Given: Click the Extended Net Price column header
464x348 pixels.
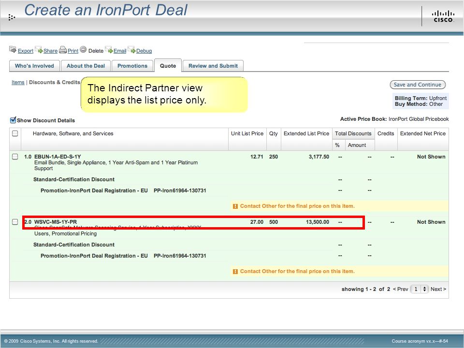Looking at the screenshot, I should click(423, 133).
